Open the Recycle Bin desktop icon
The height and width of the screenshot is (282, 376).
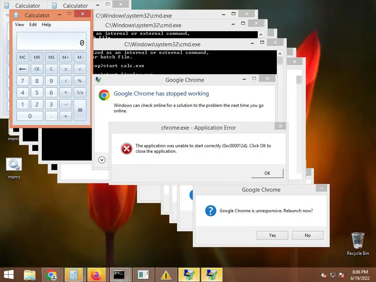pos(358,244)
